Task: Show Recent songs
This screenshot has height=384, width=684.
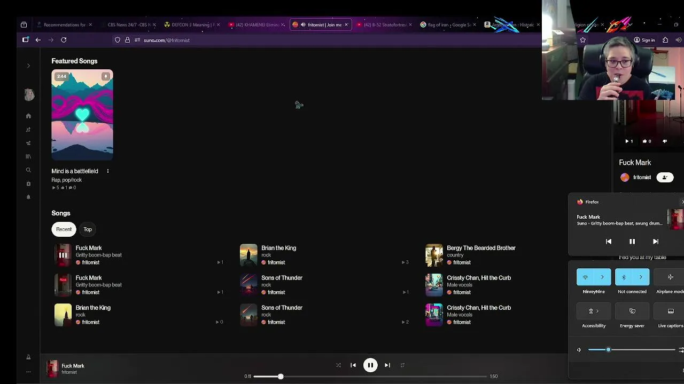Action: tap(64, 229)
